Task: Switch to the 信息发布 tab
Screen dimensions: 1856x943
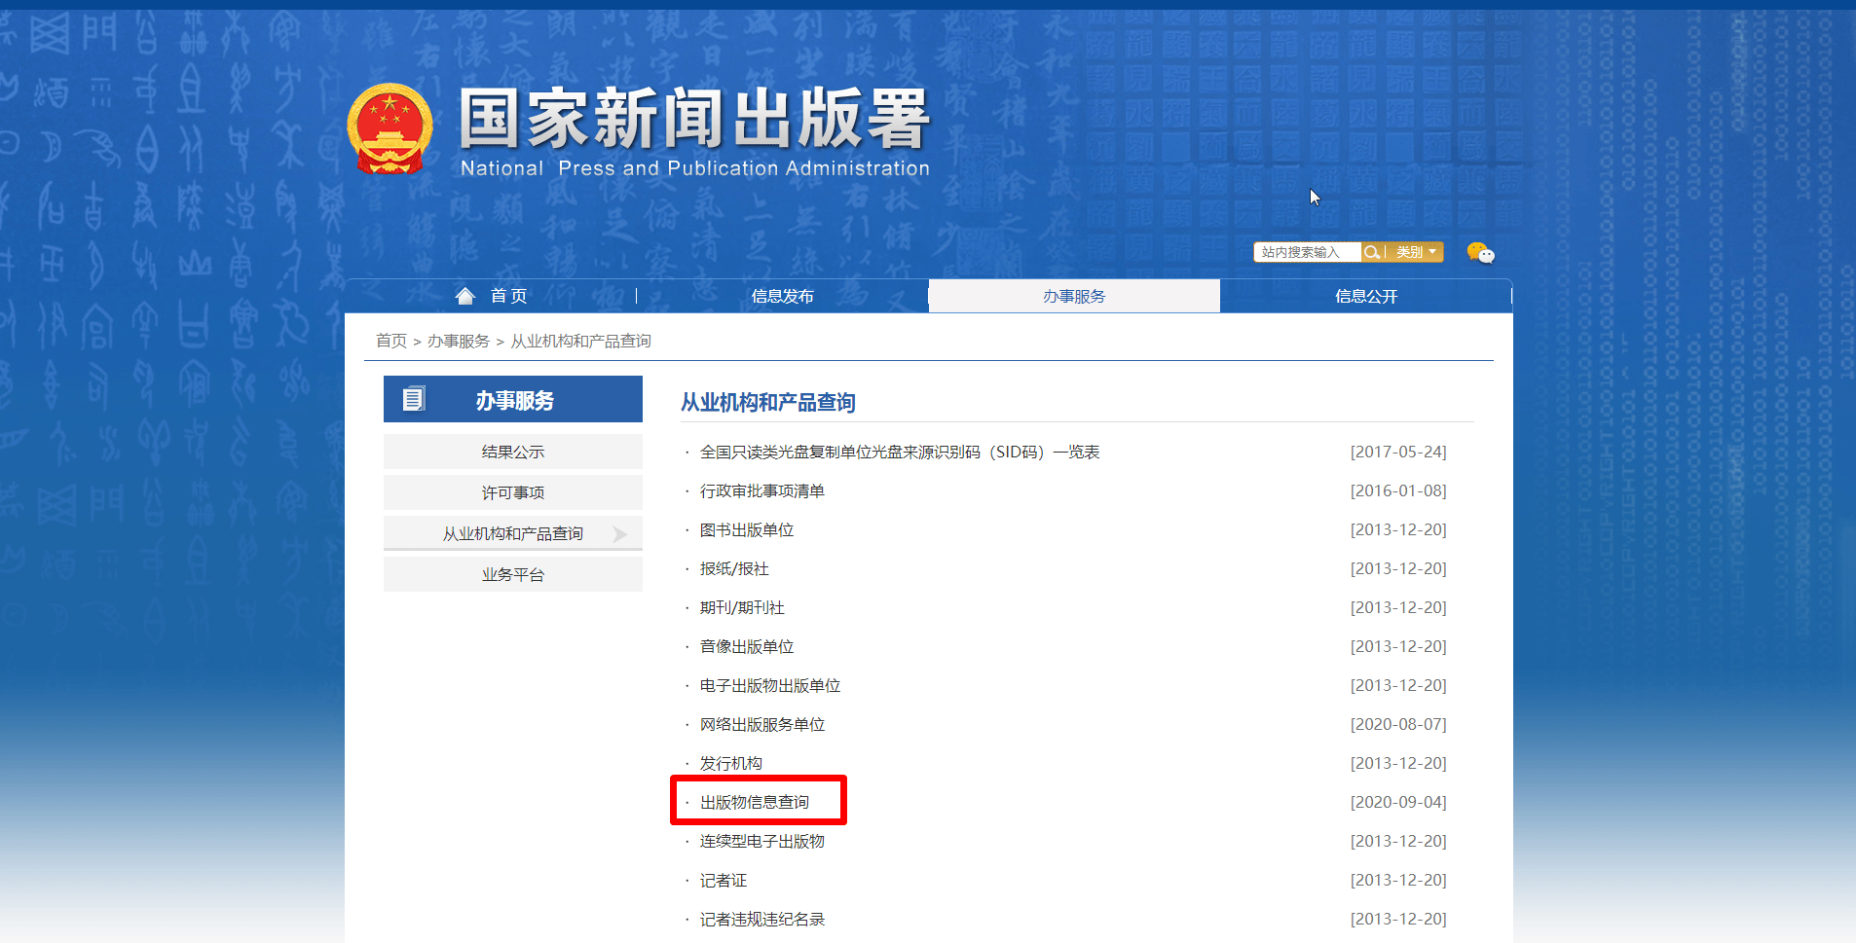Action: coord(781,295)
